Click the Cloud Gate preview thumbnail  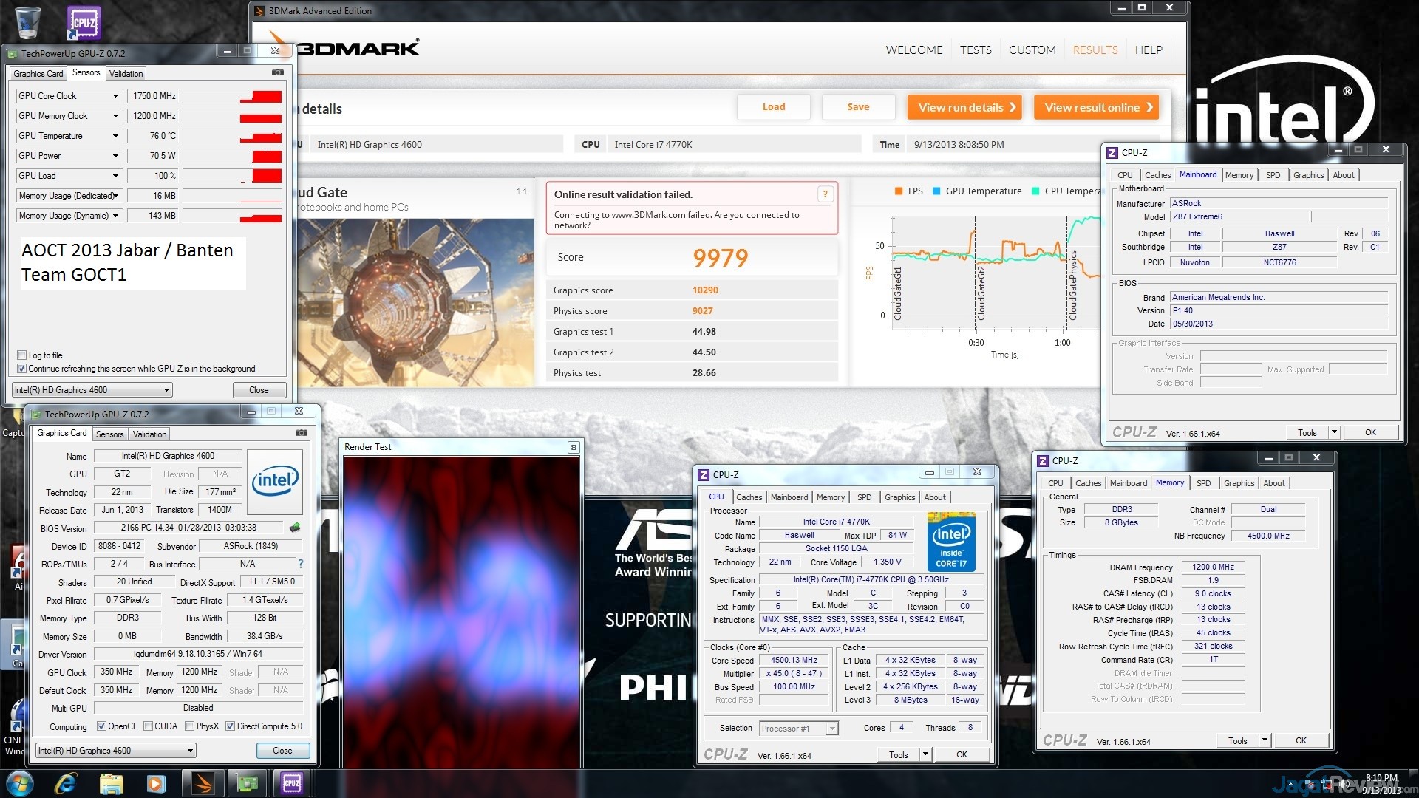coord(414,301)
